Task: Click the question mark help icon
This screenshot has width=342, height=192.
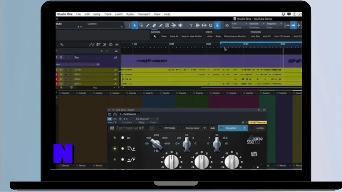Action: click(191, 25)
